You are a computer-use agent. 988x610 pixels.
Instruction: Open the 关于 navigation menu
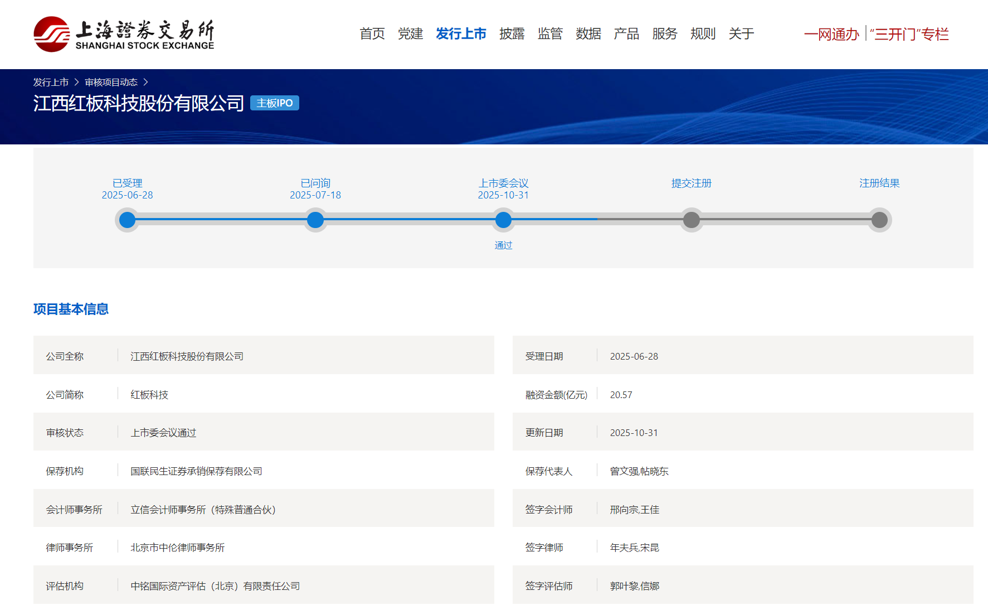pos(741,34)
